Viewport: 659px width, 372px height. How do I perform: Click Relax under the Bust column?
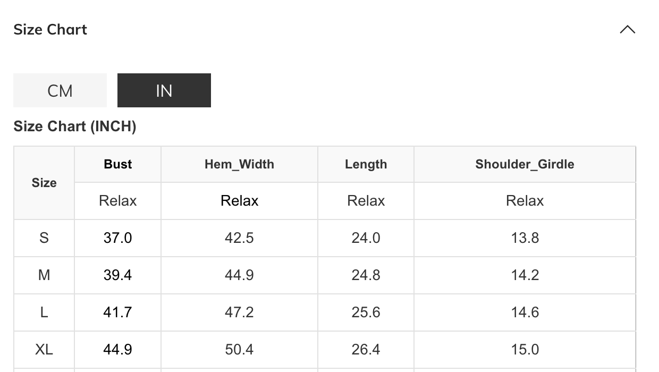tap(118, 201)
